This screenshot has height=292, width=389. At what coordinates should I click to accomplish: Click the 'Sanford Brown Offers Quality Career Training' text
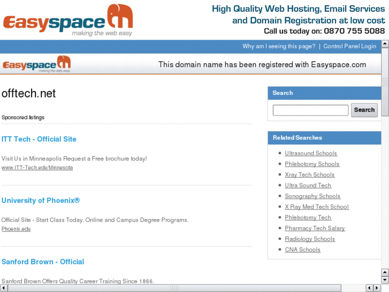click(78, 281)
